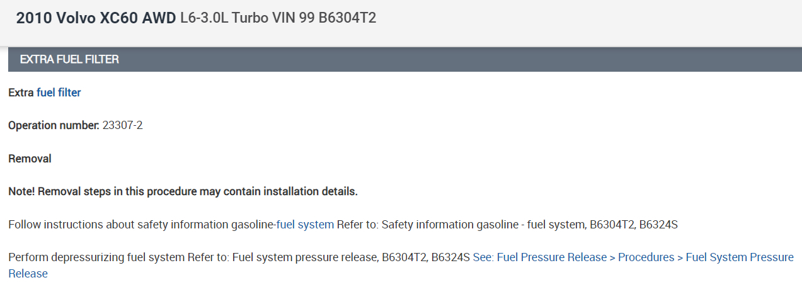
Task: Click the bold word 'Extra' before fuel filter
Action: tap(21, 92)
